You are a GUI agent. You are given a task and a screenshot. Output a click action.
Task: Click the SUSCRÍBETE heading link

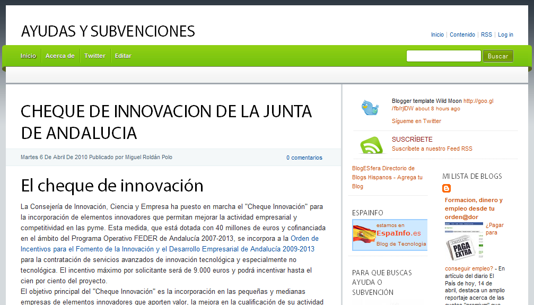(412, 140)
